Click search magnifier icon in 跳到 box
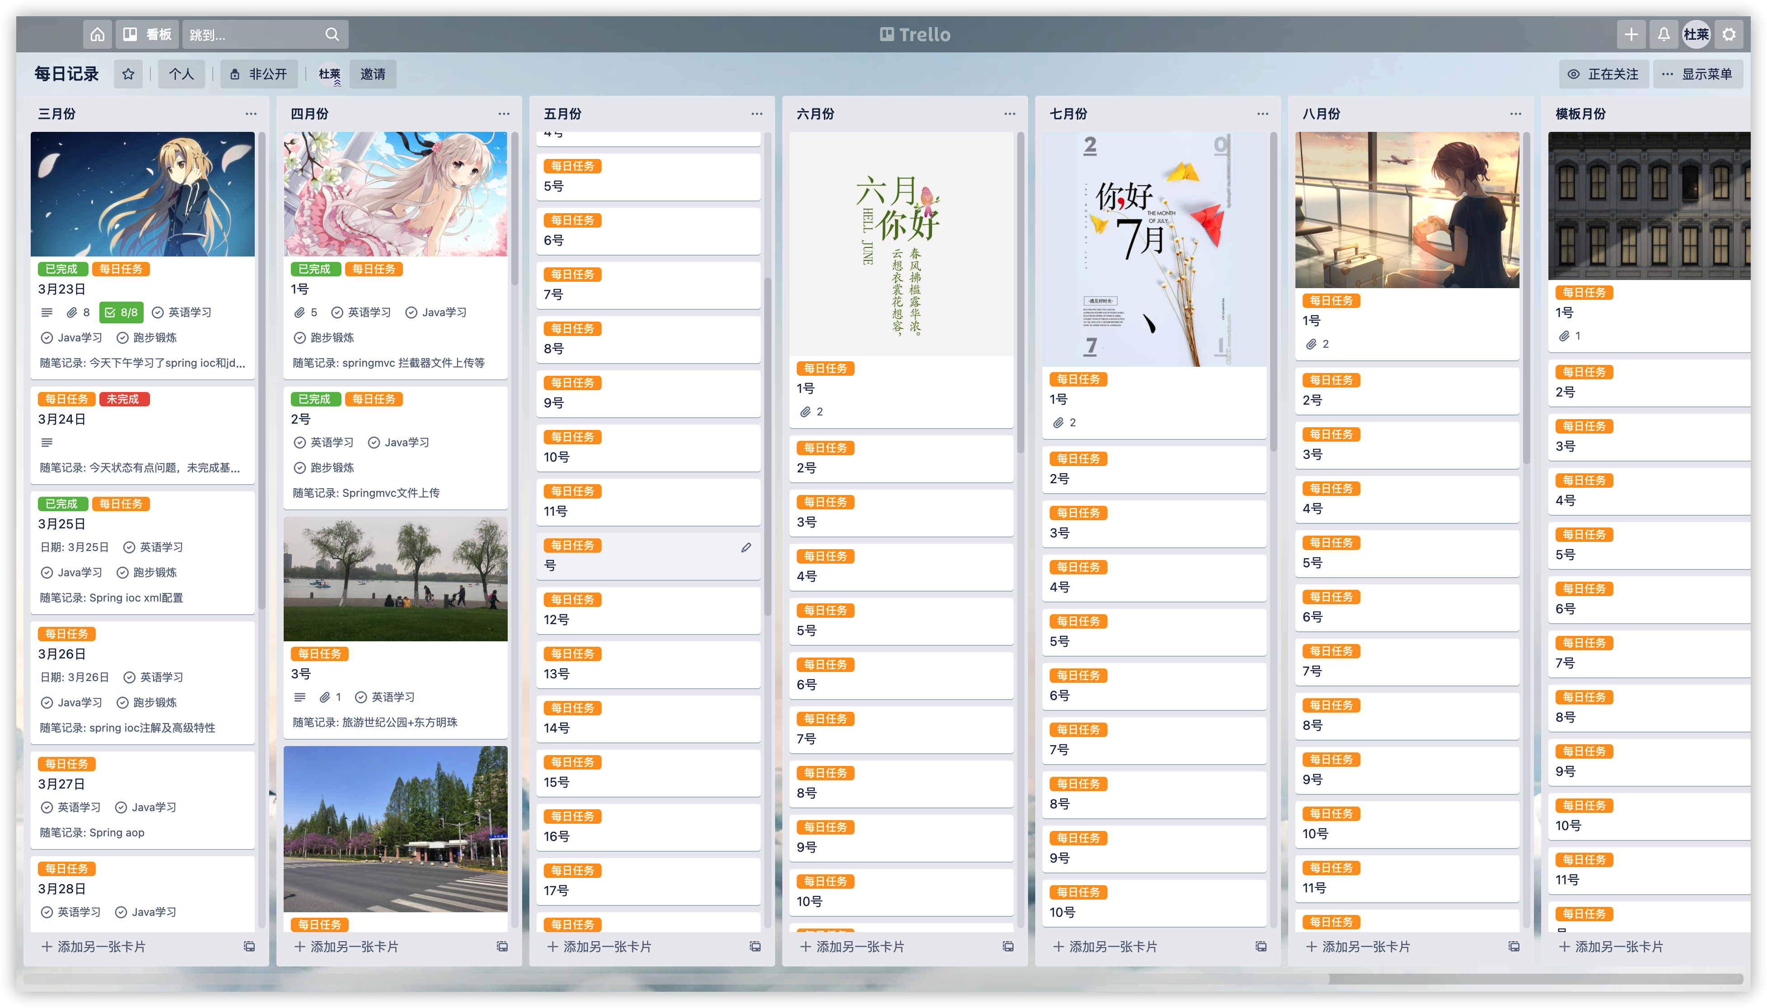 (x=332, y=34)
